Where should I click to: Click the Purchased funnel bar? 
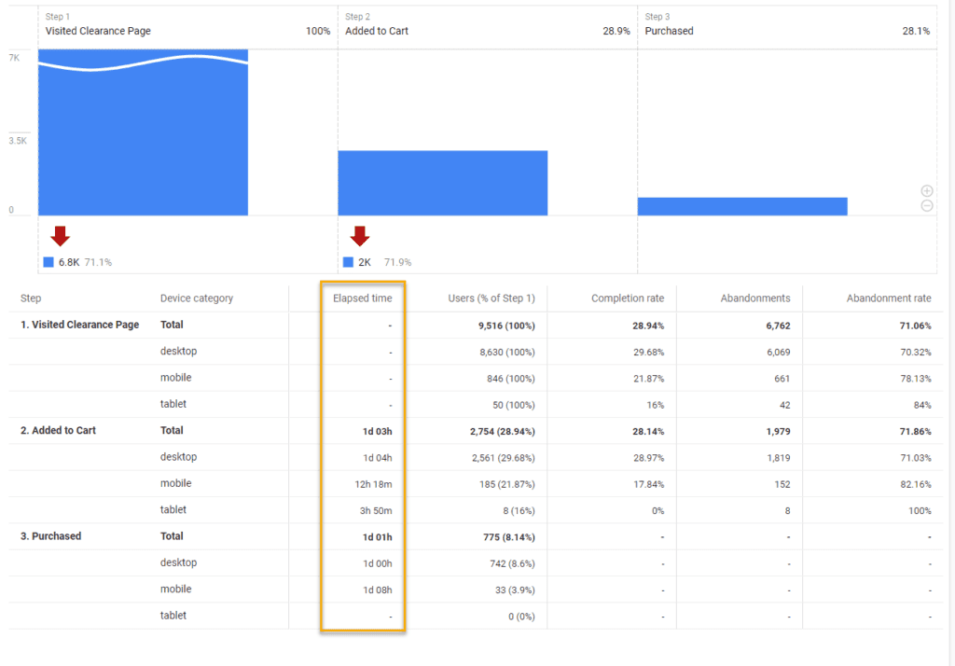(742, 206)
